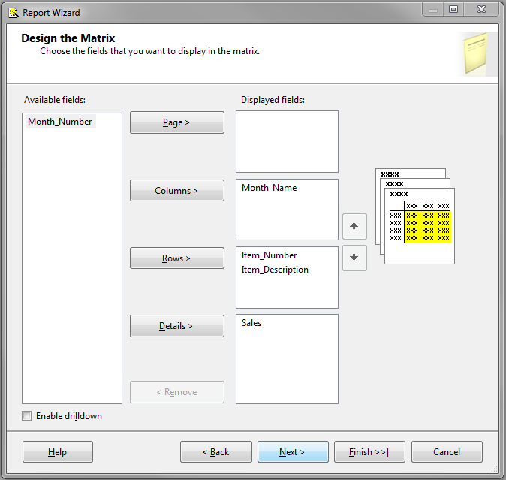Go to next wizard step
506x480 pixels.
(292, 452)
